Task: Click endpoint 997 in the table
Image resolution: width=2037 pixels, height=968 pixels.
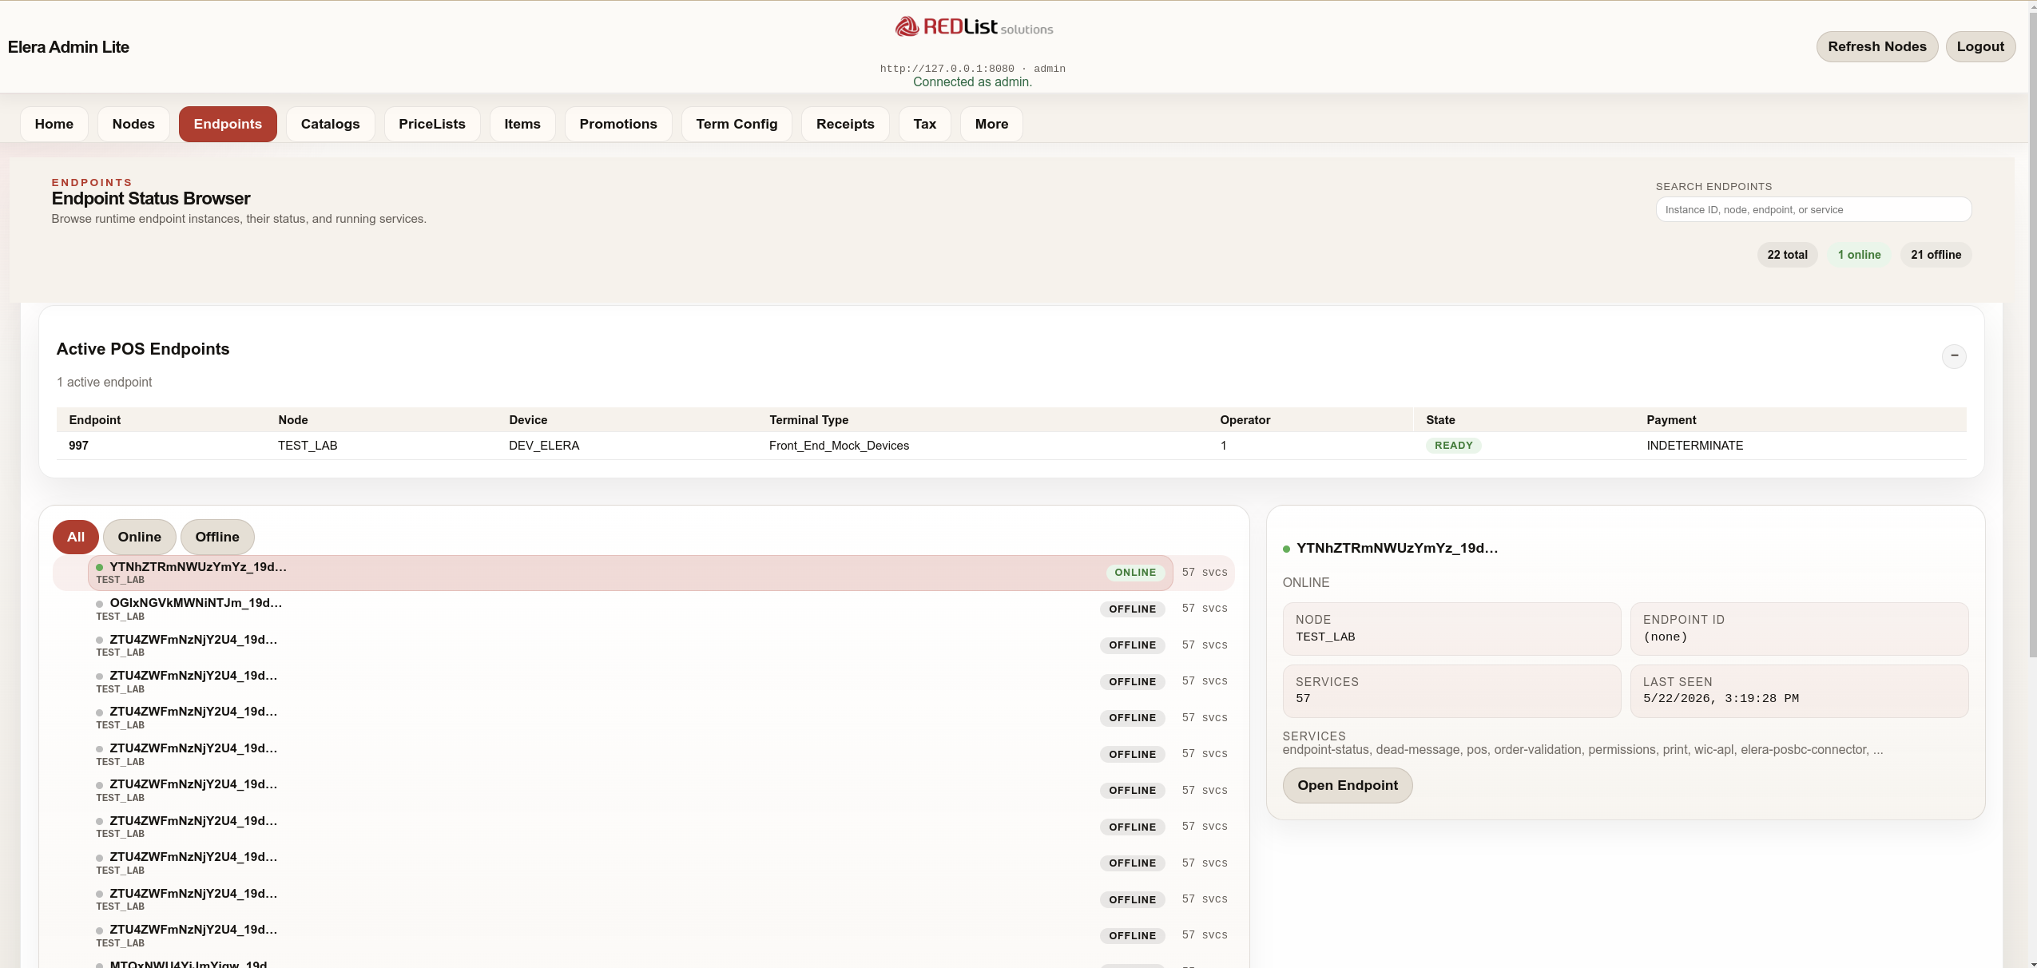Action: pos(78,446)
